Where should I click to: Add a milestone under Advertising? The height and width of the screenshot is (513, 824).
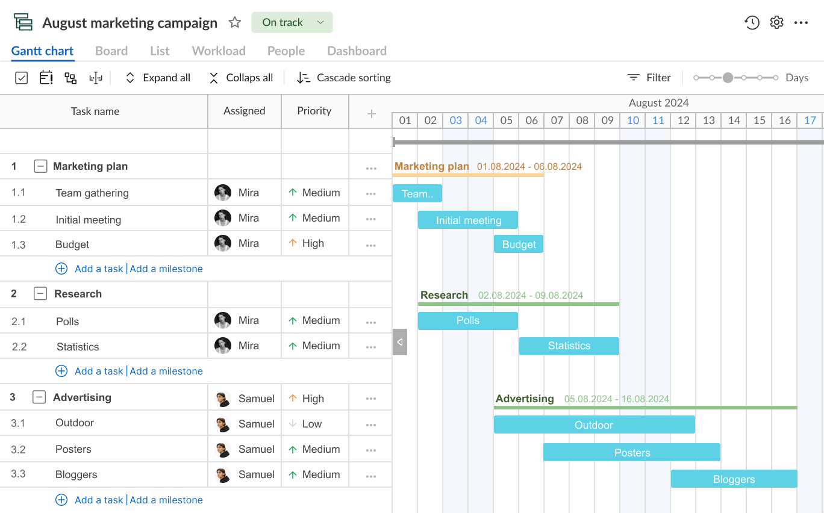166,500
